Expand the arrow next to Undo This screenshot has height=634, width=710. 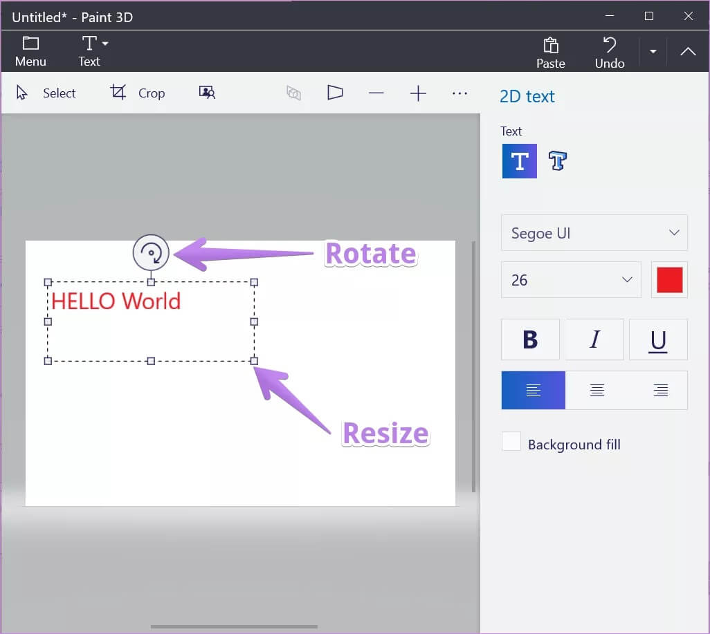653,52
